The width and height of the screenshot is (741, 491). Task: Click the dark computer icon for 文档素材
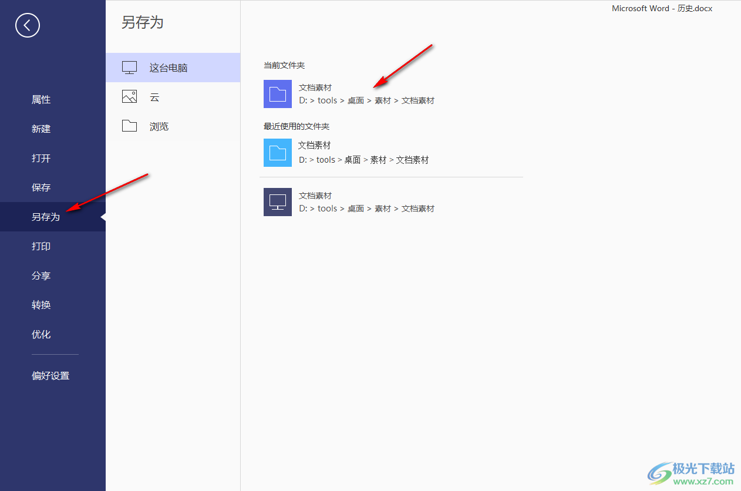278,201
